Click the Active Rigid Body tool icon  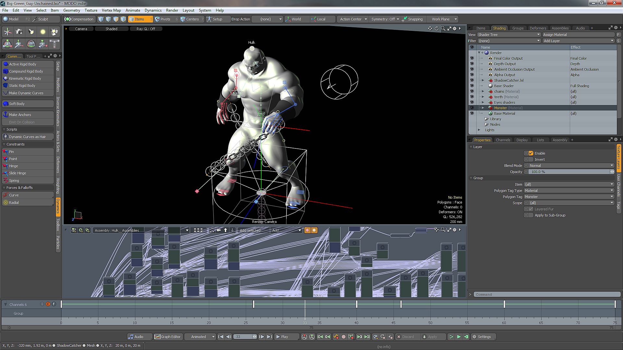coord(6,64)
